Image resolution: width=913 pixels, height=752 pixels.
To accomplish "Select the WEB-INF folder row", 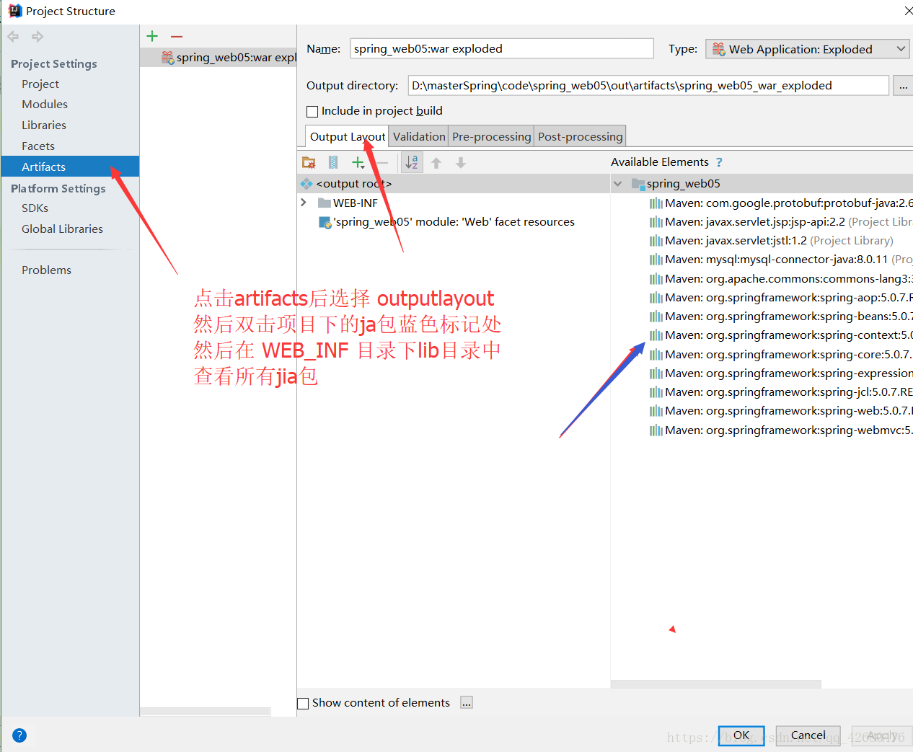I will coord(454,203).
